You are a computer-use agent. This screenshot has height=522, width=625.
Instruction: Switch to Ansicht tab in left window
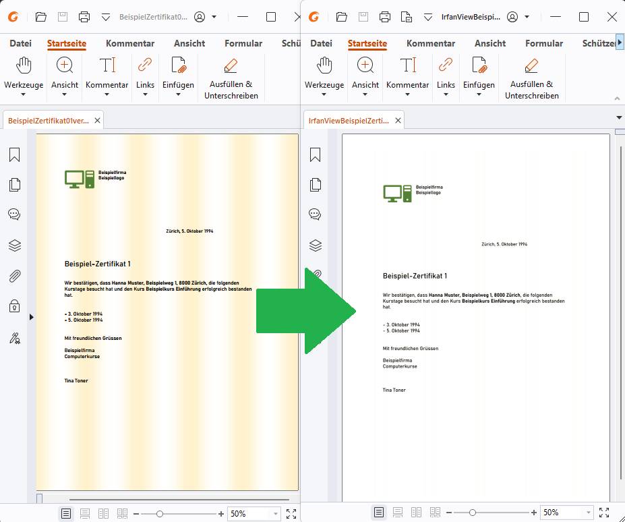pyautogui.click(x=189, y=43)
